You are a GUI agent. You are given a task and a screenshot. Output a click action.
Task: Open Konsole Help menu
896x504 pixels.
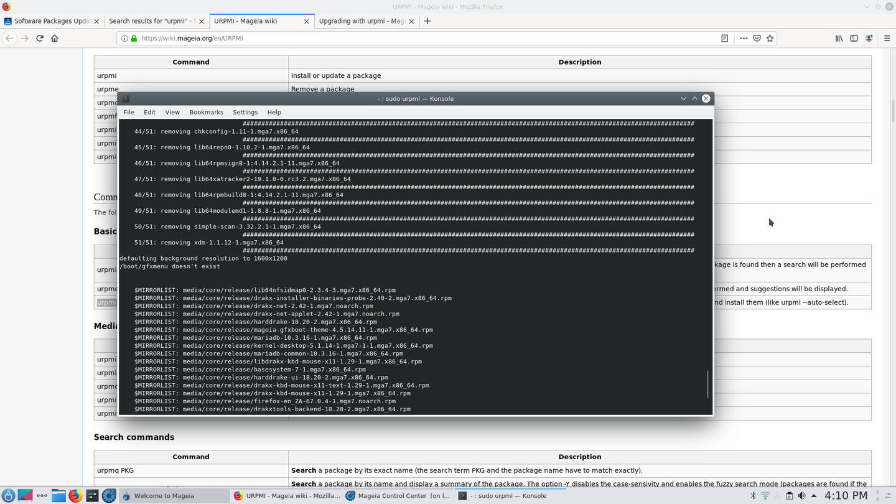pos(274,112)
